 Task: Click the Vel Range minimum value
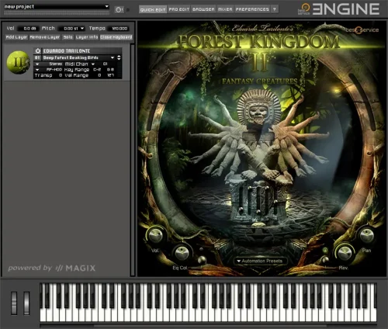point(99,75)
